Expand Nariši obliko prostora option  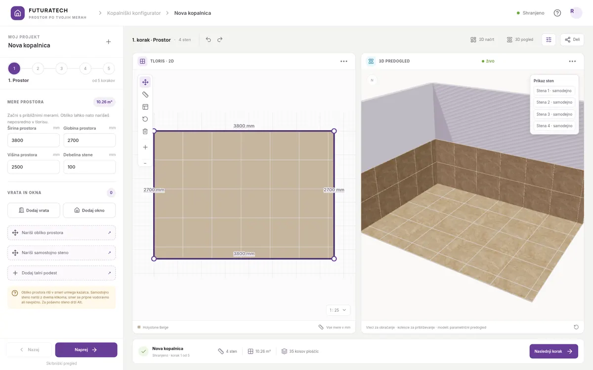[62, 232]
